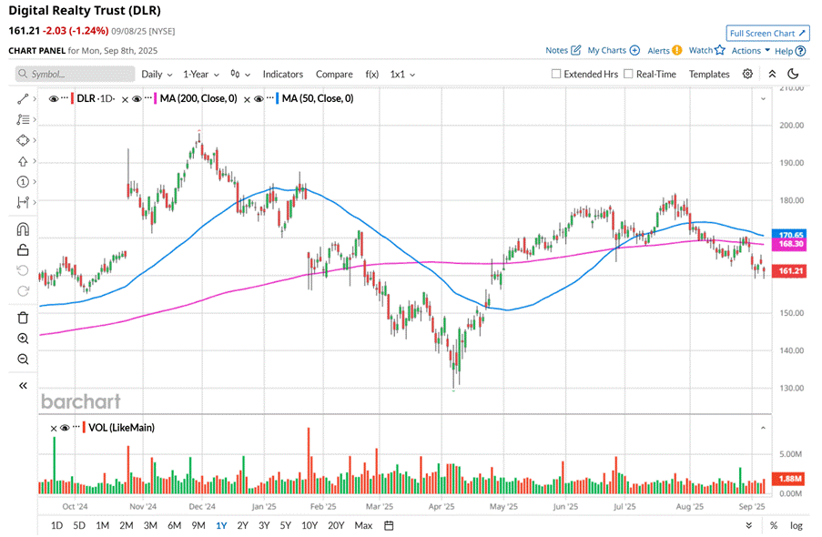Click the DLR red color swatch
The image size is (822, 537).
tap(72, 98)
